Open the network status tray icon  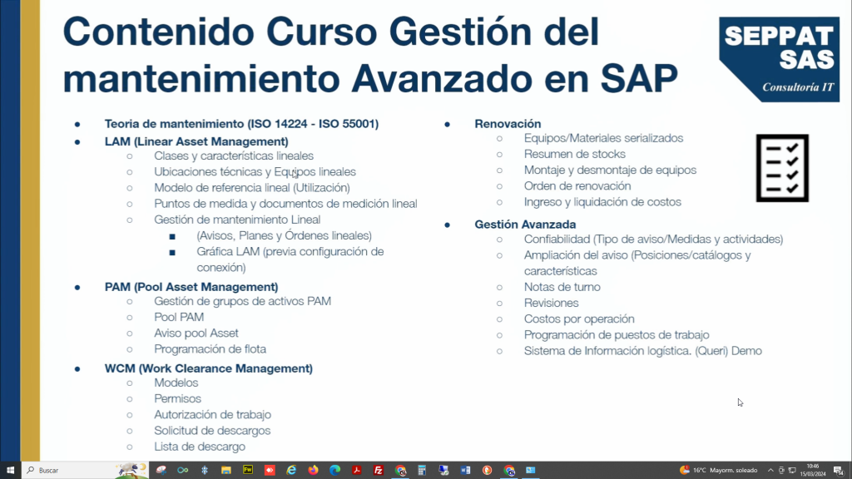click(x=792, y=471)
